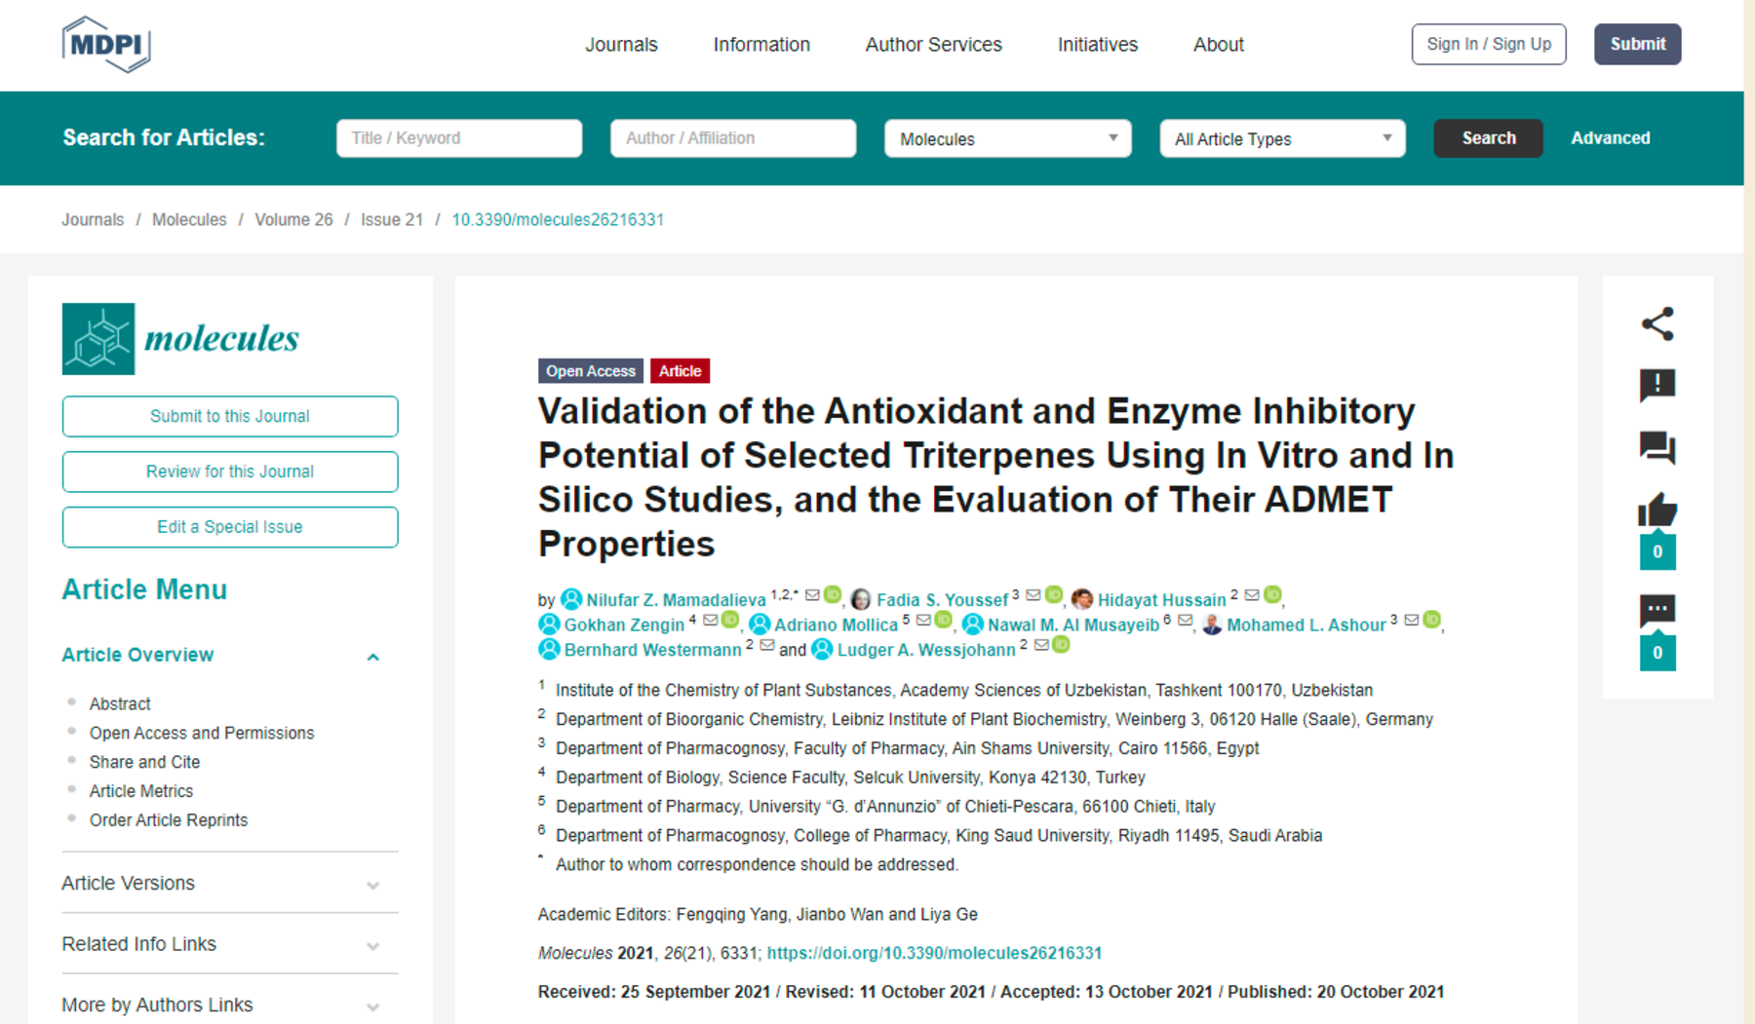The image size is (1755, 1024).
Task: Open ORCID icon for Fadia S. Youssef
Action: [1054, 594]
